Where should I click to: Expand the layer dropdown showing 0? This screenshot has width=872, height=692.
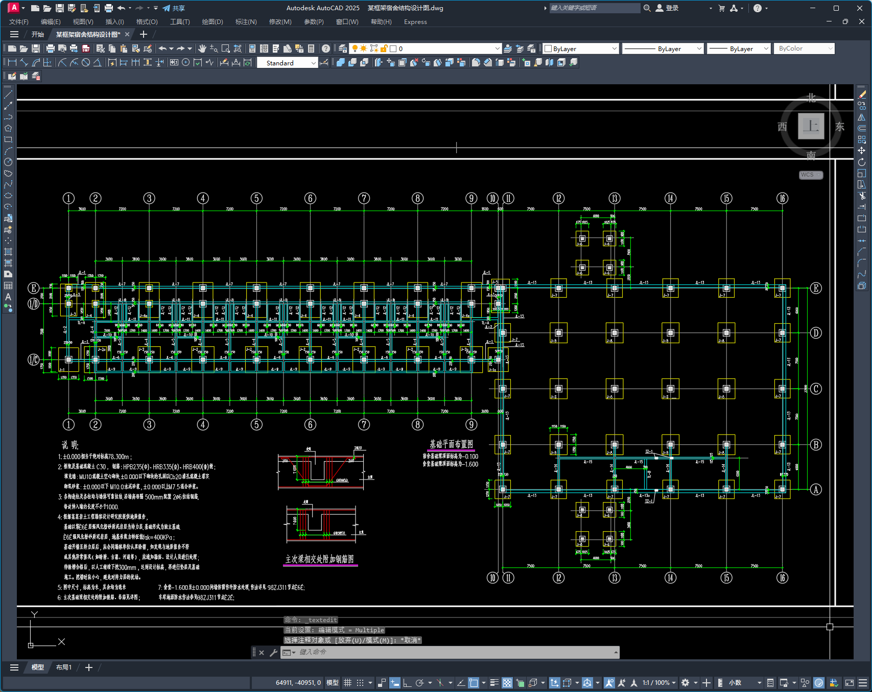click(425, 49)
